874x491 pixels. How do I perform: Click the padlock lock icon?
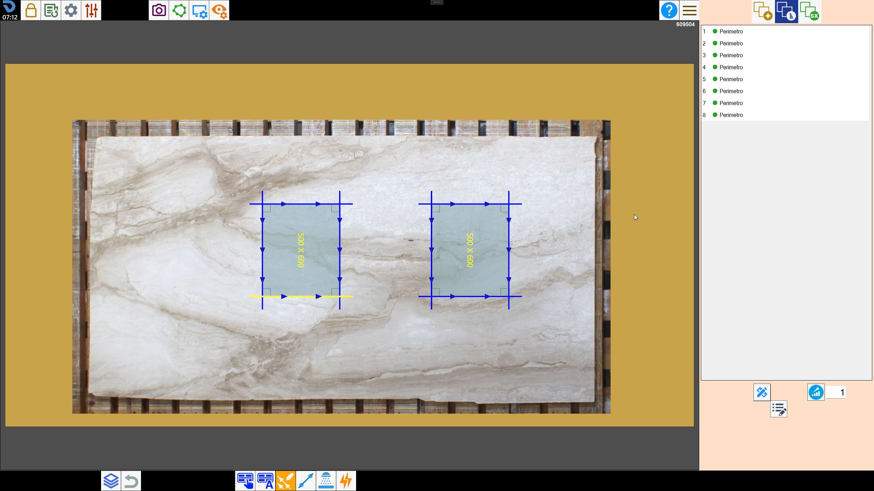(31, 10)
